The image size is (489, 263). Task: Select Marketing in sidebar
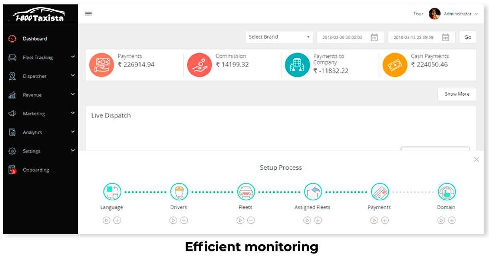pos(40,114)
